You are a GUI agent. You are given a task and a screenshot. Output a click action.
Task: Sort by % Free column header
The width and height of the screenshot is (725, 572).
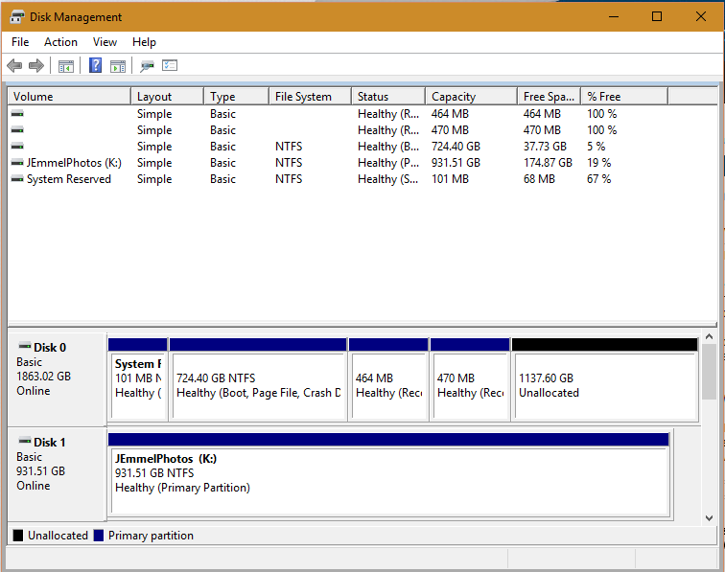coord(624,97)
